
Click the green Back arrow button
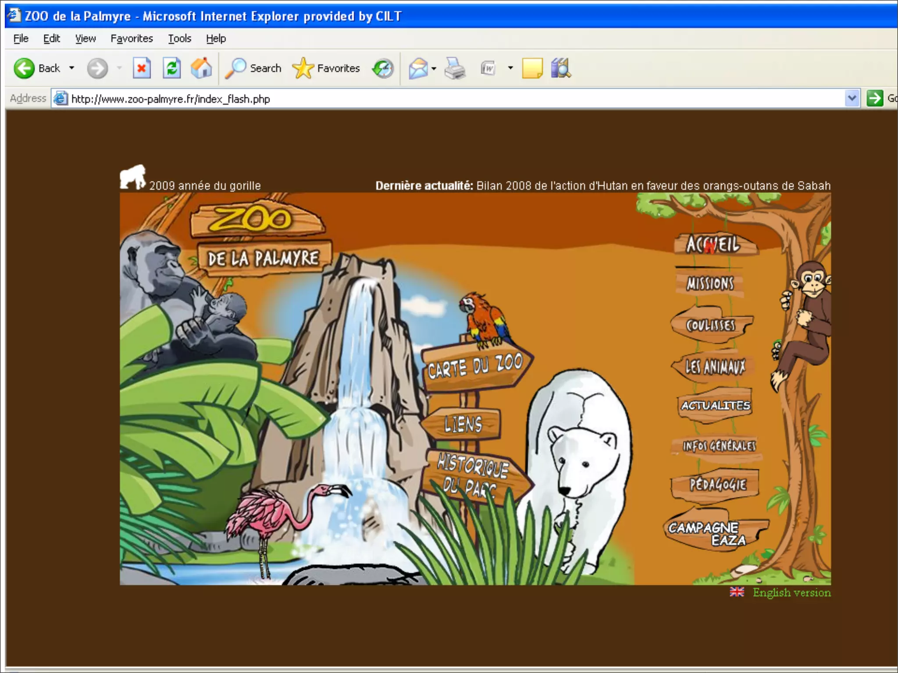24,68
